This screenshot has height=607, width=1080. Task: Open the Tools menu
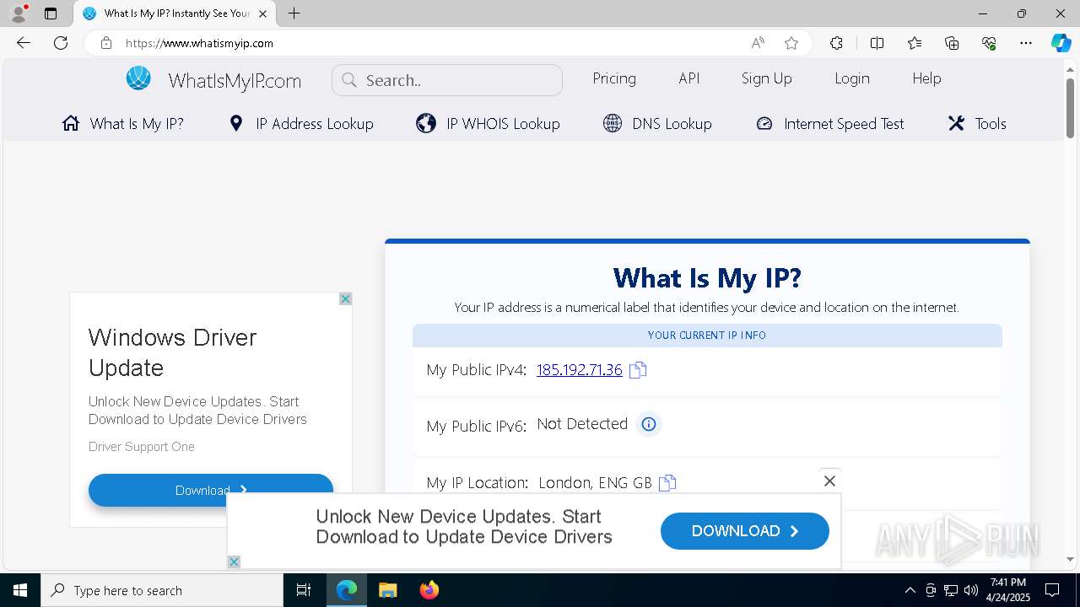pyautogui.click(x=977, y=124)
